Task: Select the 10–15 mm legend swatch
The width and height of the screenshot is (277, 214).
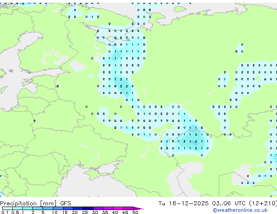Action: point(58,208)
